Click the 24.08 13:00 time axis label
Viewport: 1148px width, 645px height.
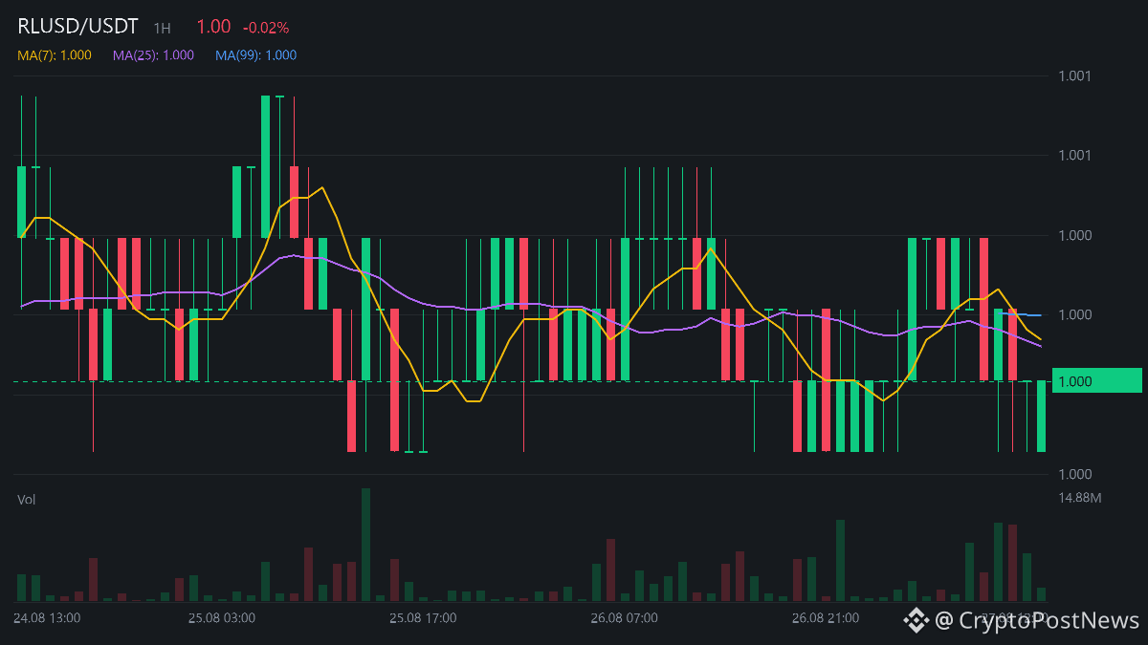(x=47, y=618)
